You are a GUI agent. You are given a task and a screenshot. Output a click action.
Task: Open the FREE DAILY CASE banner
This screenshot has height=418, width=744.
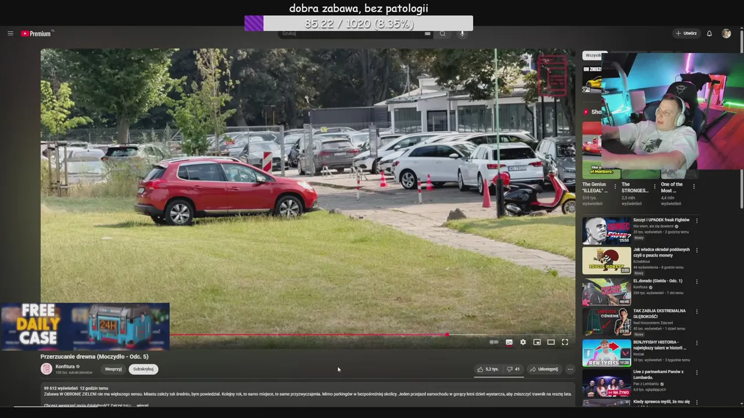tap(85, 326)
